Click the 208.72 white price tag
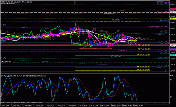The width and height of the screenshot is (176, 107). (173, 12)
